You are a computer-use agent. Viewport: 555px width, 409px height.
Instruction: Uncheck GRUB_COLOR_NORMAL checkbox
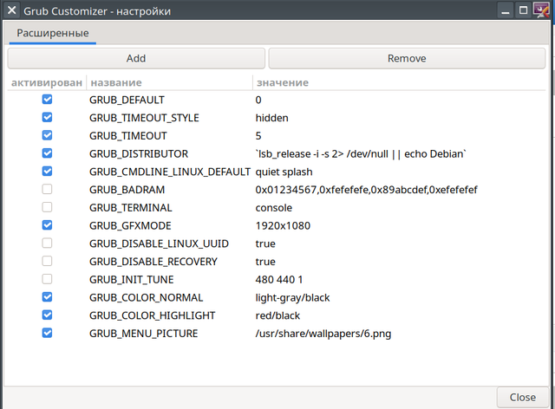click(47, 297)
